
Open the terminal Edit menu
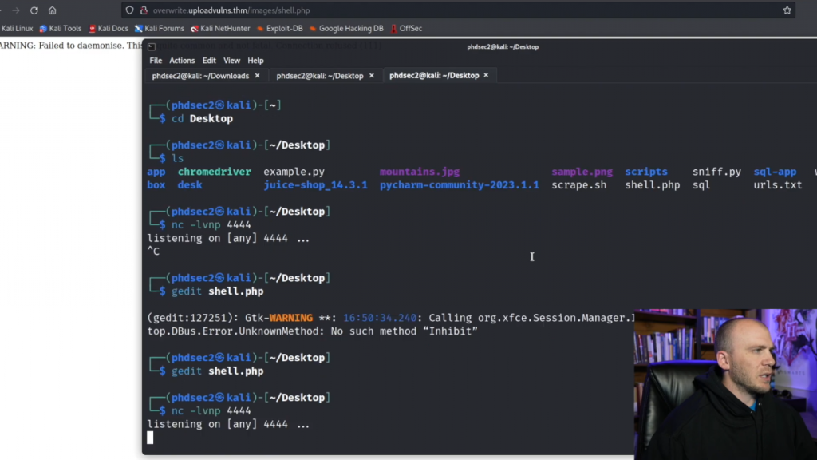[x=209, y=61]
